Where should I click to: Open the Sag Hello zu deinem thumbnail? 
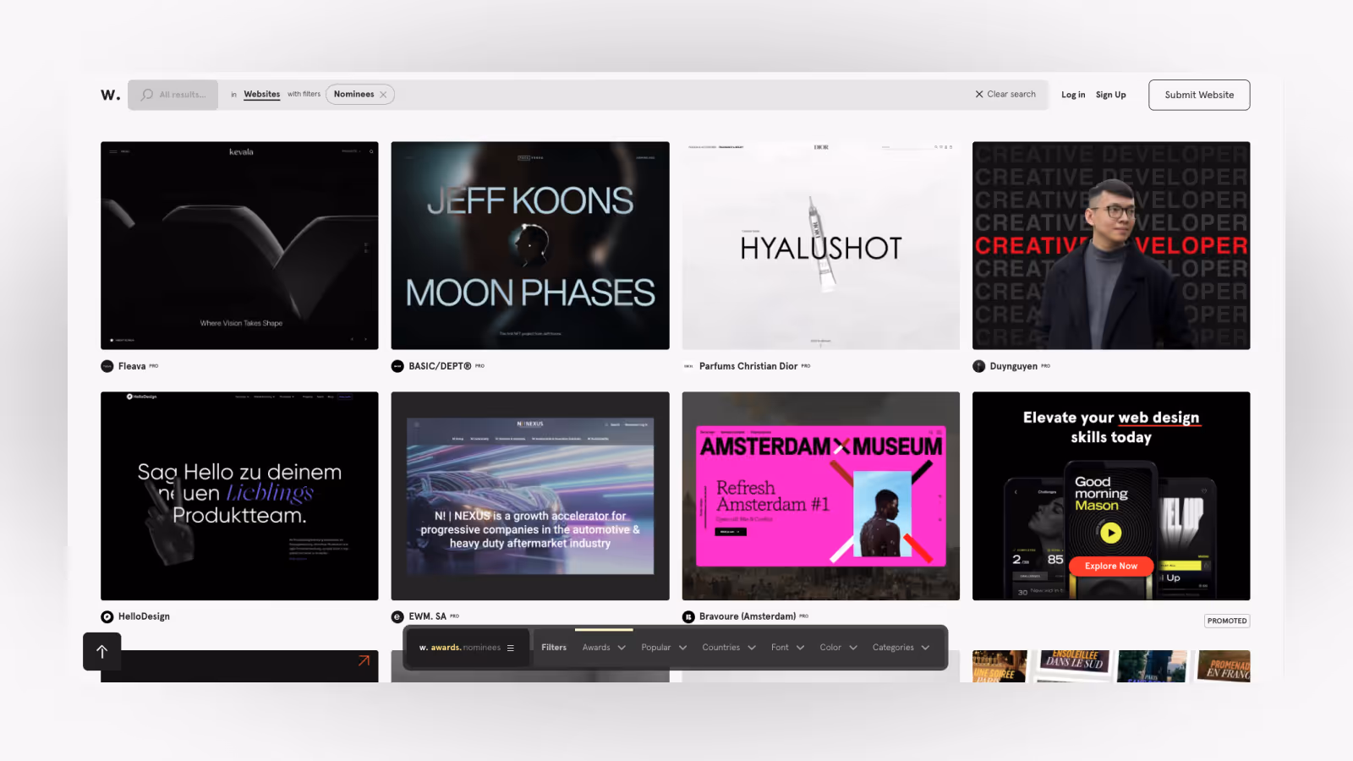(239, 495)
